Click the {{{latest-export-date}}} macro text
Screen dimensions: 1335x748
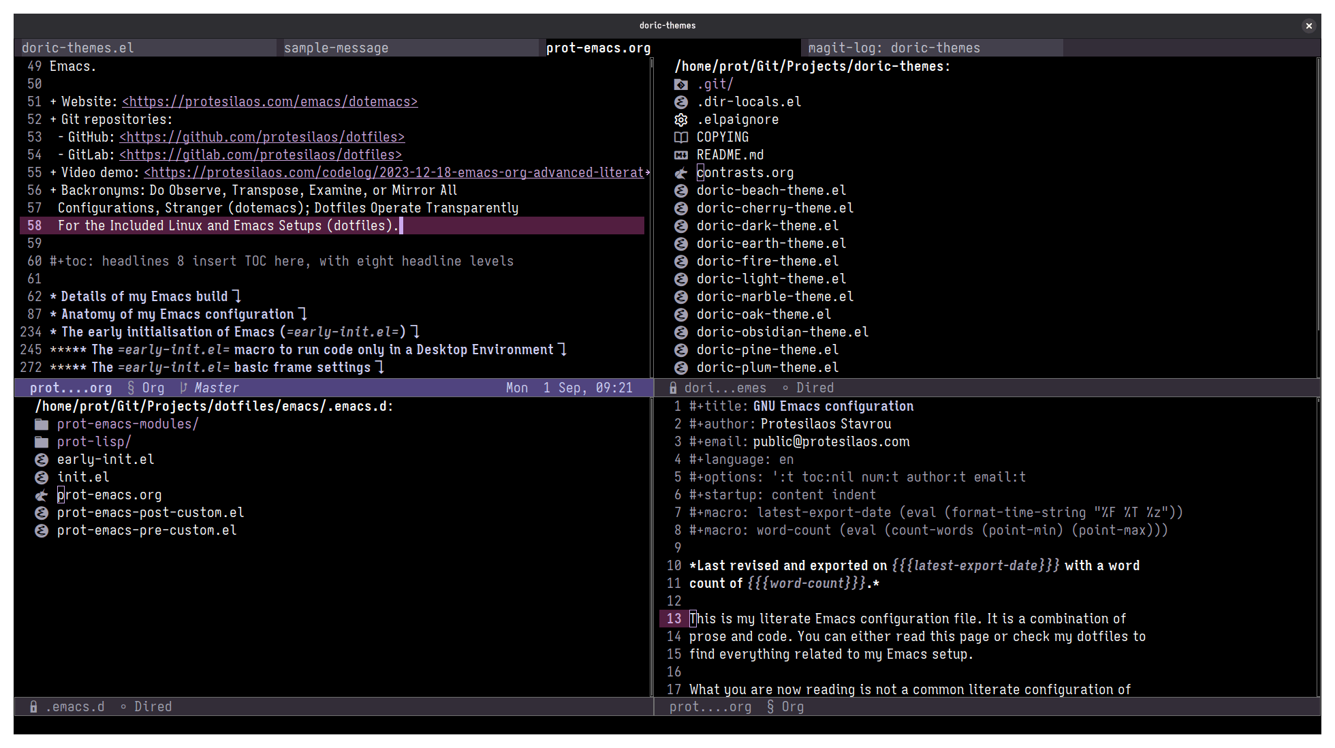pos(975,566)
